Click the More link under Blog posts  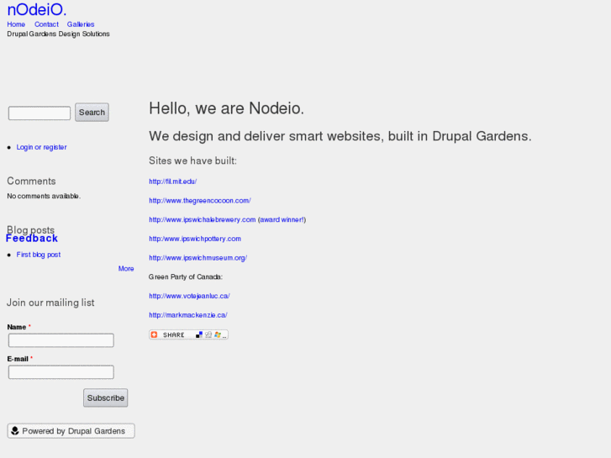pyautogui.click(x=126, y=269)
